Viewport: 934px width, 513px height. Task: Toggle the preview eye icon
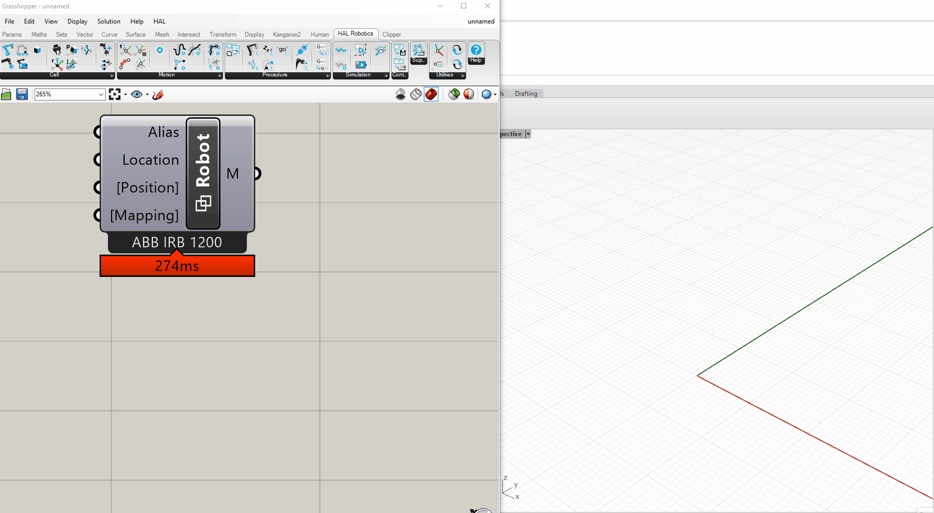pyautogui.click(x=137, y=94)
